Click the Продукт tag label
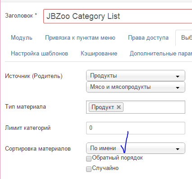This screenshot has width=192, height=179. coord(103,107)
